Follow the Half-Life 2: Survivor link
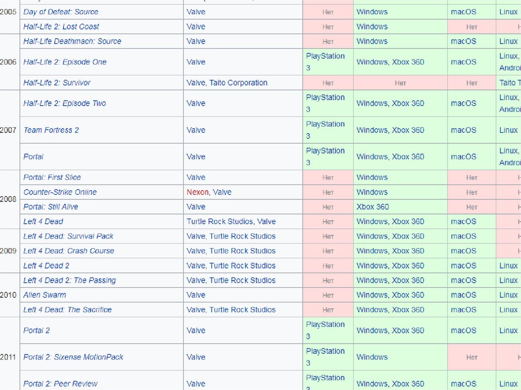The height and width of the screenshot is (390, 521). point(57,83)
